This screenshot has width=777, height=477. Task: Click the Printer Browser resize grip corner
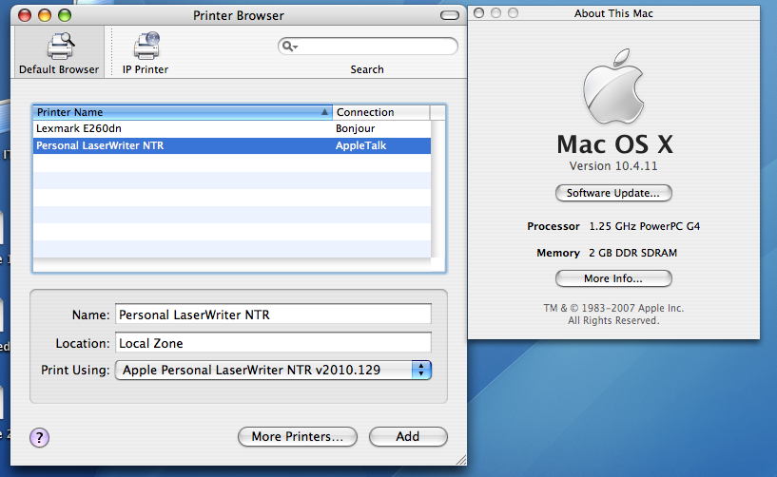[461, 460]
